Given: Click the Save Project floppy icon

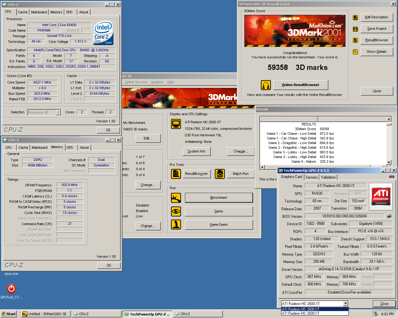Looking at the screenshot, I should [x=355, y=29].
